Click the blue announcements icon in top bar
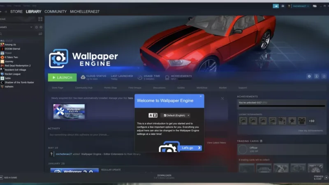Image resolution: width=329 pixels, height=185 pixels. pyautogui.click(x=276, y=6)
